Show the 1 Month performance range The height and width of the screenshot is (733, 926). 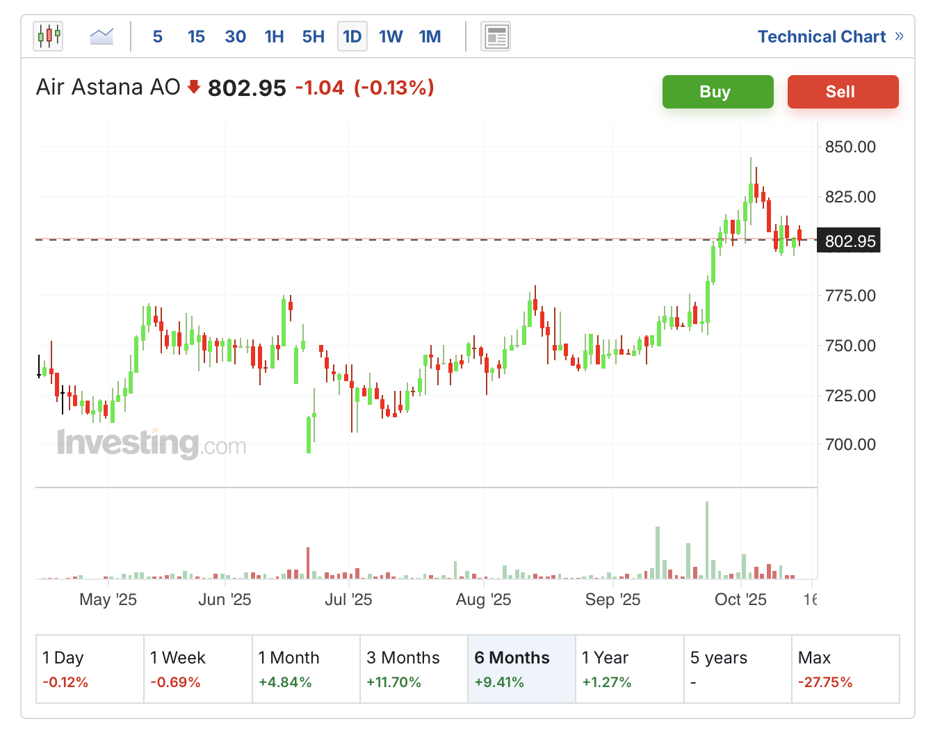tap(306, 669)
